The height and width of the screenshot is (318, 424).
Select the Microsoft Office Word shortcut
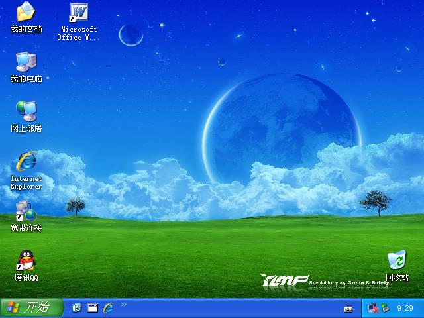(x=79, y=13)
